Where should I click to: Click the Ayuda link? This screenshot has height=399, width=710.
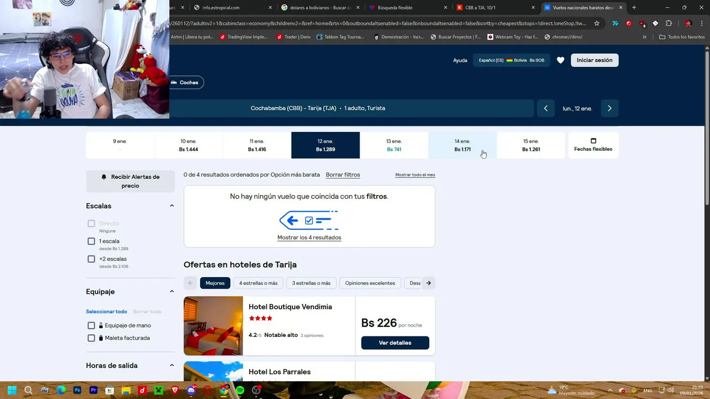coord(460,60)
